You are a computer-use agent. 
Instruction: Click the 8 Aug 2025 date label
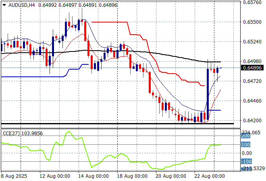[15, 176]
